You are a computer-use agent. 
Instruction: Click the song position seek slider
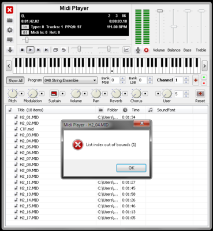27,40
